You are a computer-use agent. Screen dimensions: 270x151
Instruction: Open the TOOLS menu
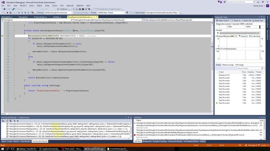point(54,5)
